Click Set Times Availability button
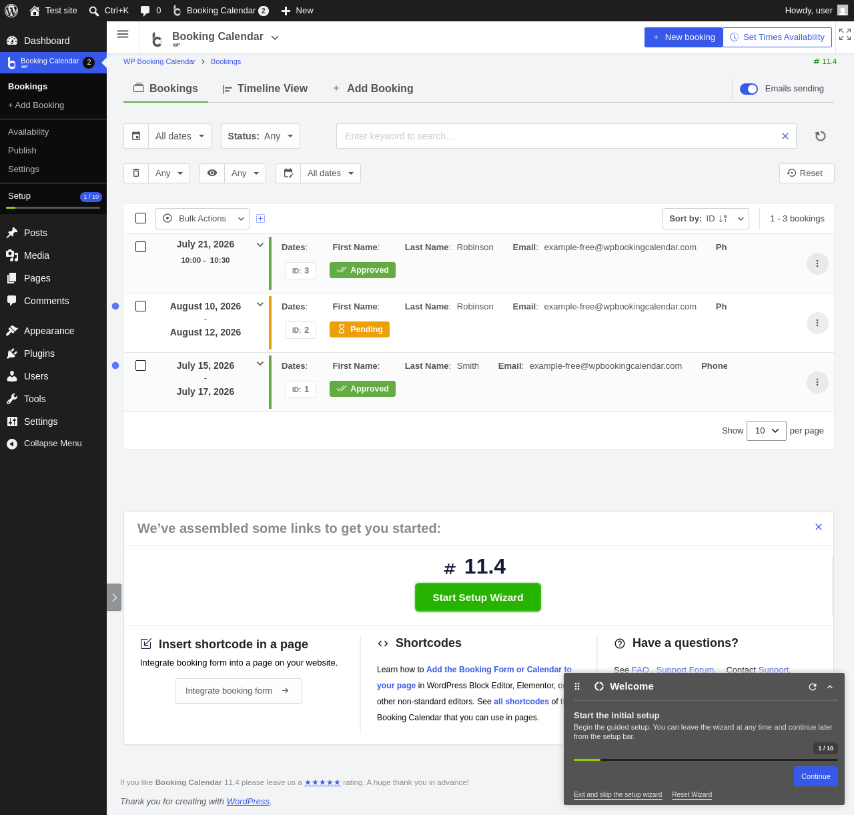Viewport: 854px width, 815px height. (777, 37)
